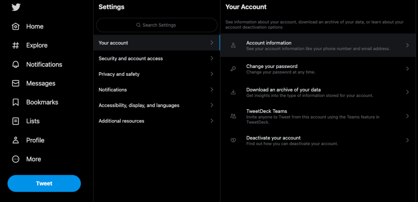Click the Twitter bird logo

click(x=16, y=7)
